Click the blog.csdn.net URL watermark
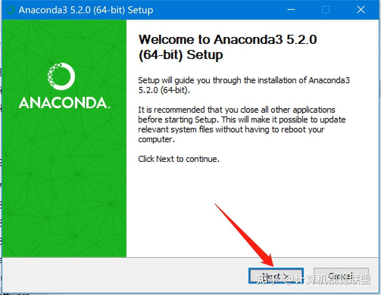Image resolution: width=381 pixels, height=295 pixels. click(335, 288)
